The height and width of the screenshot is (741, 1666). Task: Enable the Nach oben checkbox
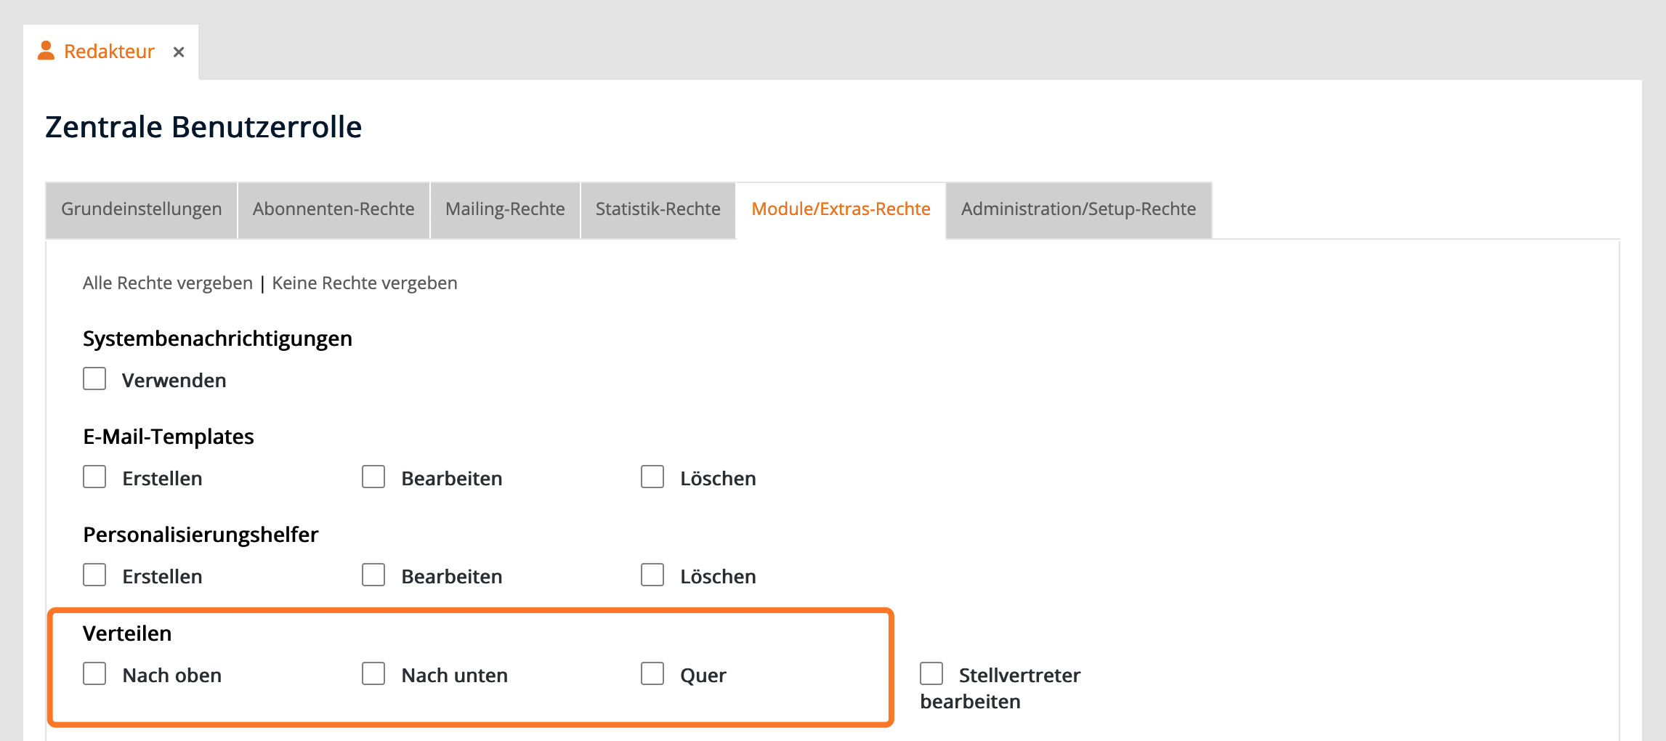(x=94, y=674)
